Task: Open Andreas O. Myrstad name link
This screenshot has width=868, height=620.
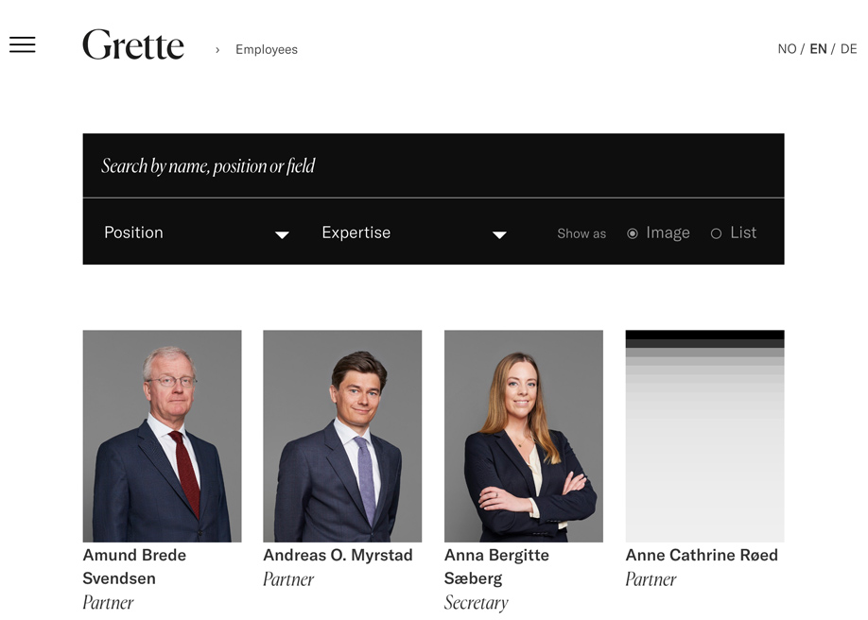Action: click(338, 556)
